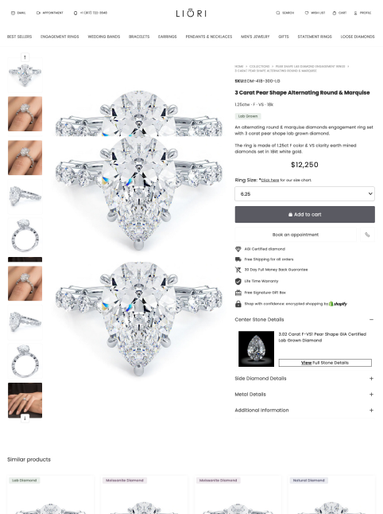This screenshot has width=383, height=514.
Task: Open Engagement Rings menu
Action: point(60,37)
